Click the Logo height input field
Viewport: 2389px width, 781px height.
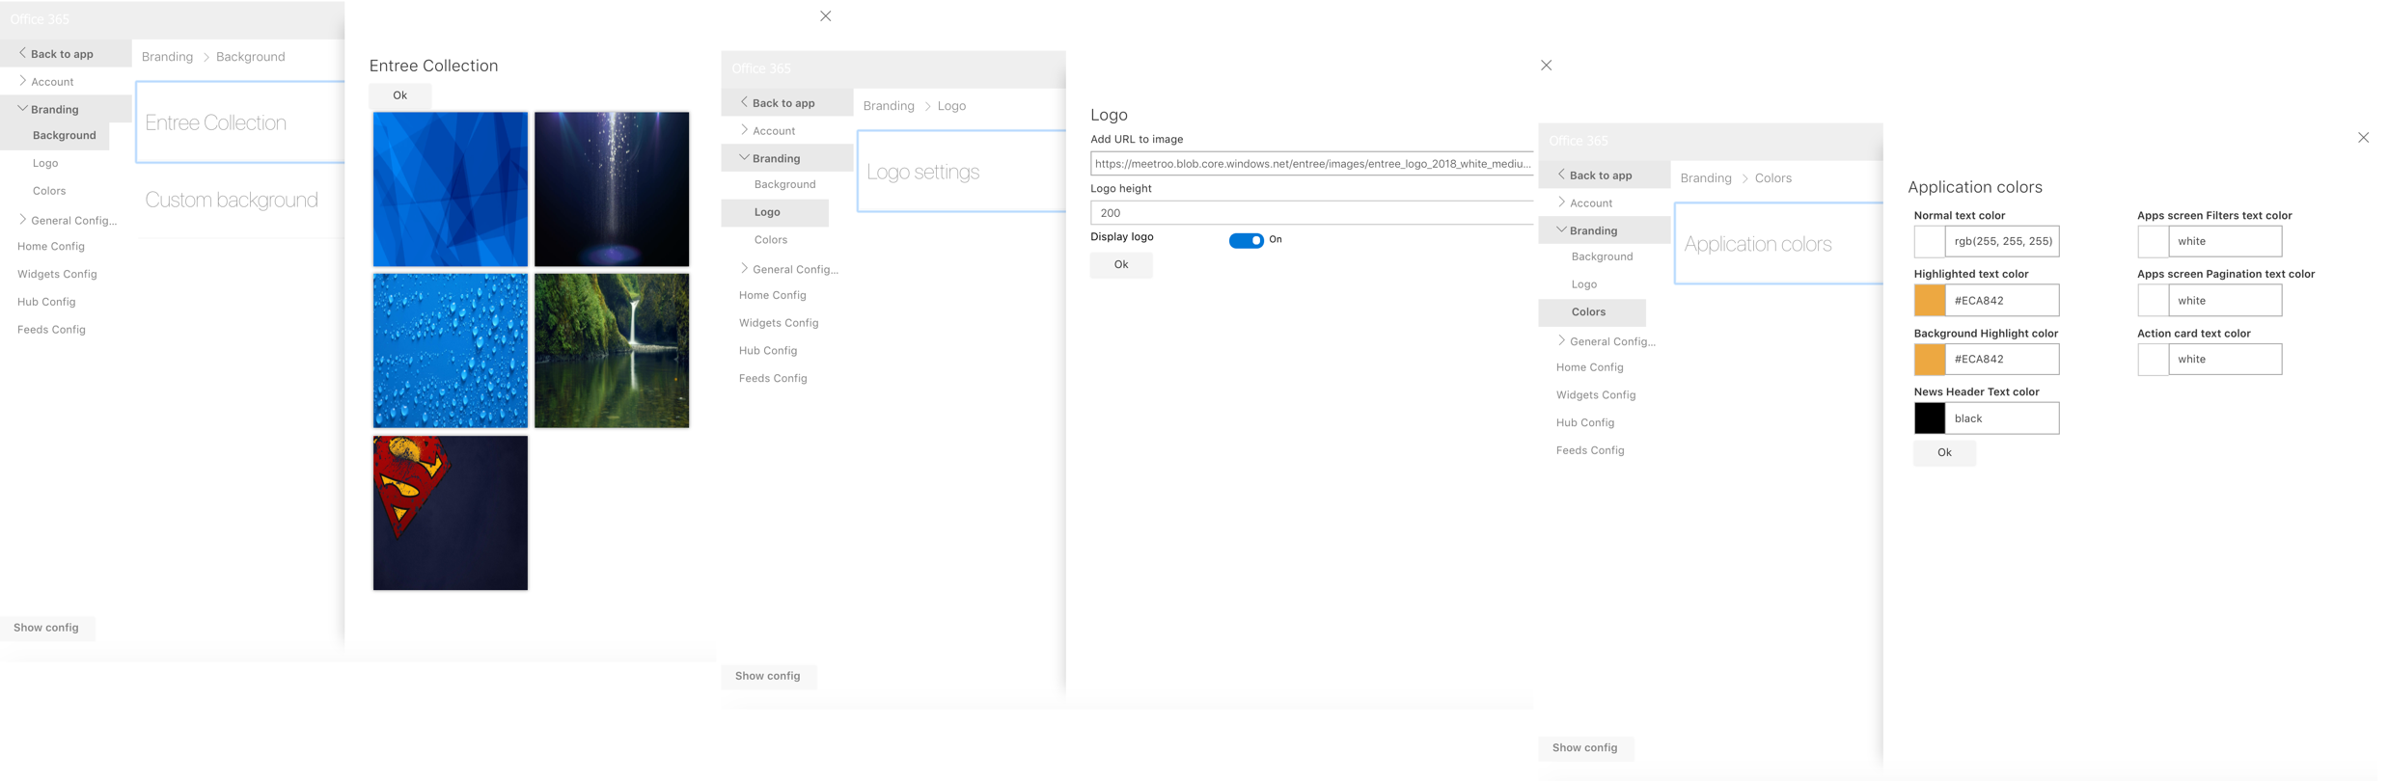(1312, 213)
